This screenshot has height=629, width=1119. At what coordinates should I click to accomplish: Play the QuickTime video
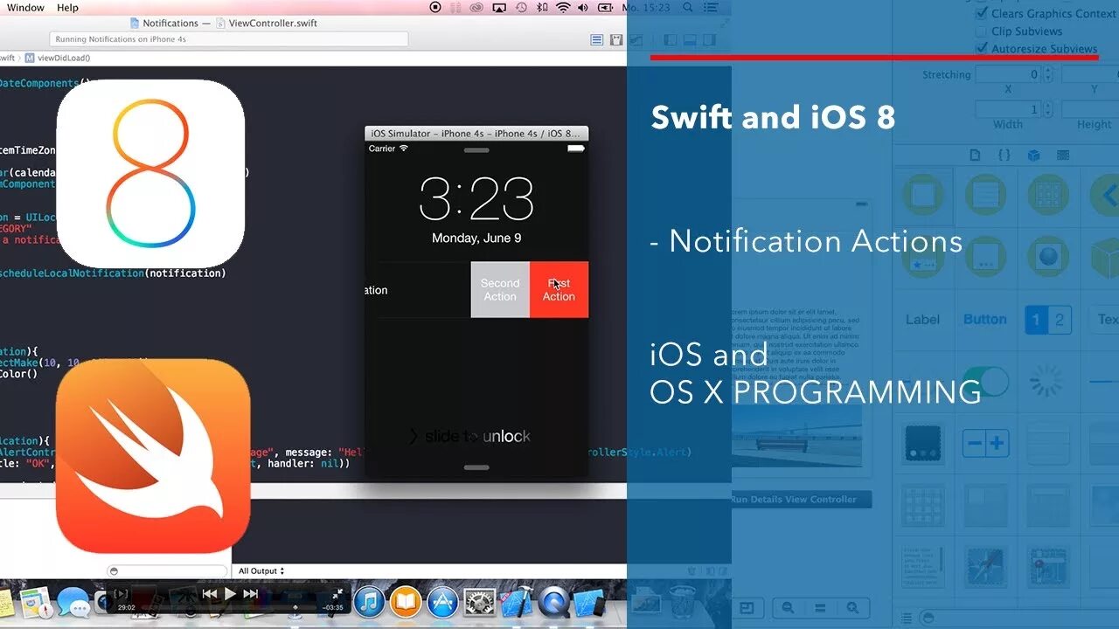tap(230, 593)
